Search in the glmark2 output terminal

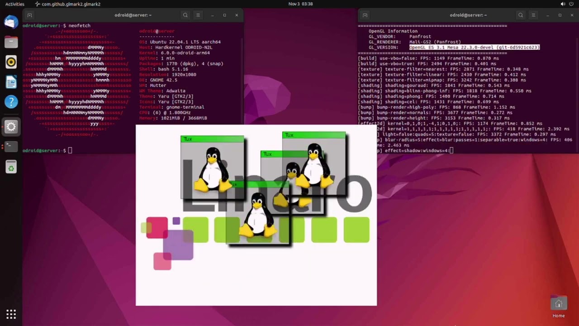(x=520, y=15)
